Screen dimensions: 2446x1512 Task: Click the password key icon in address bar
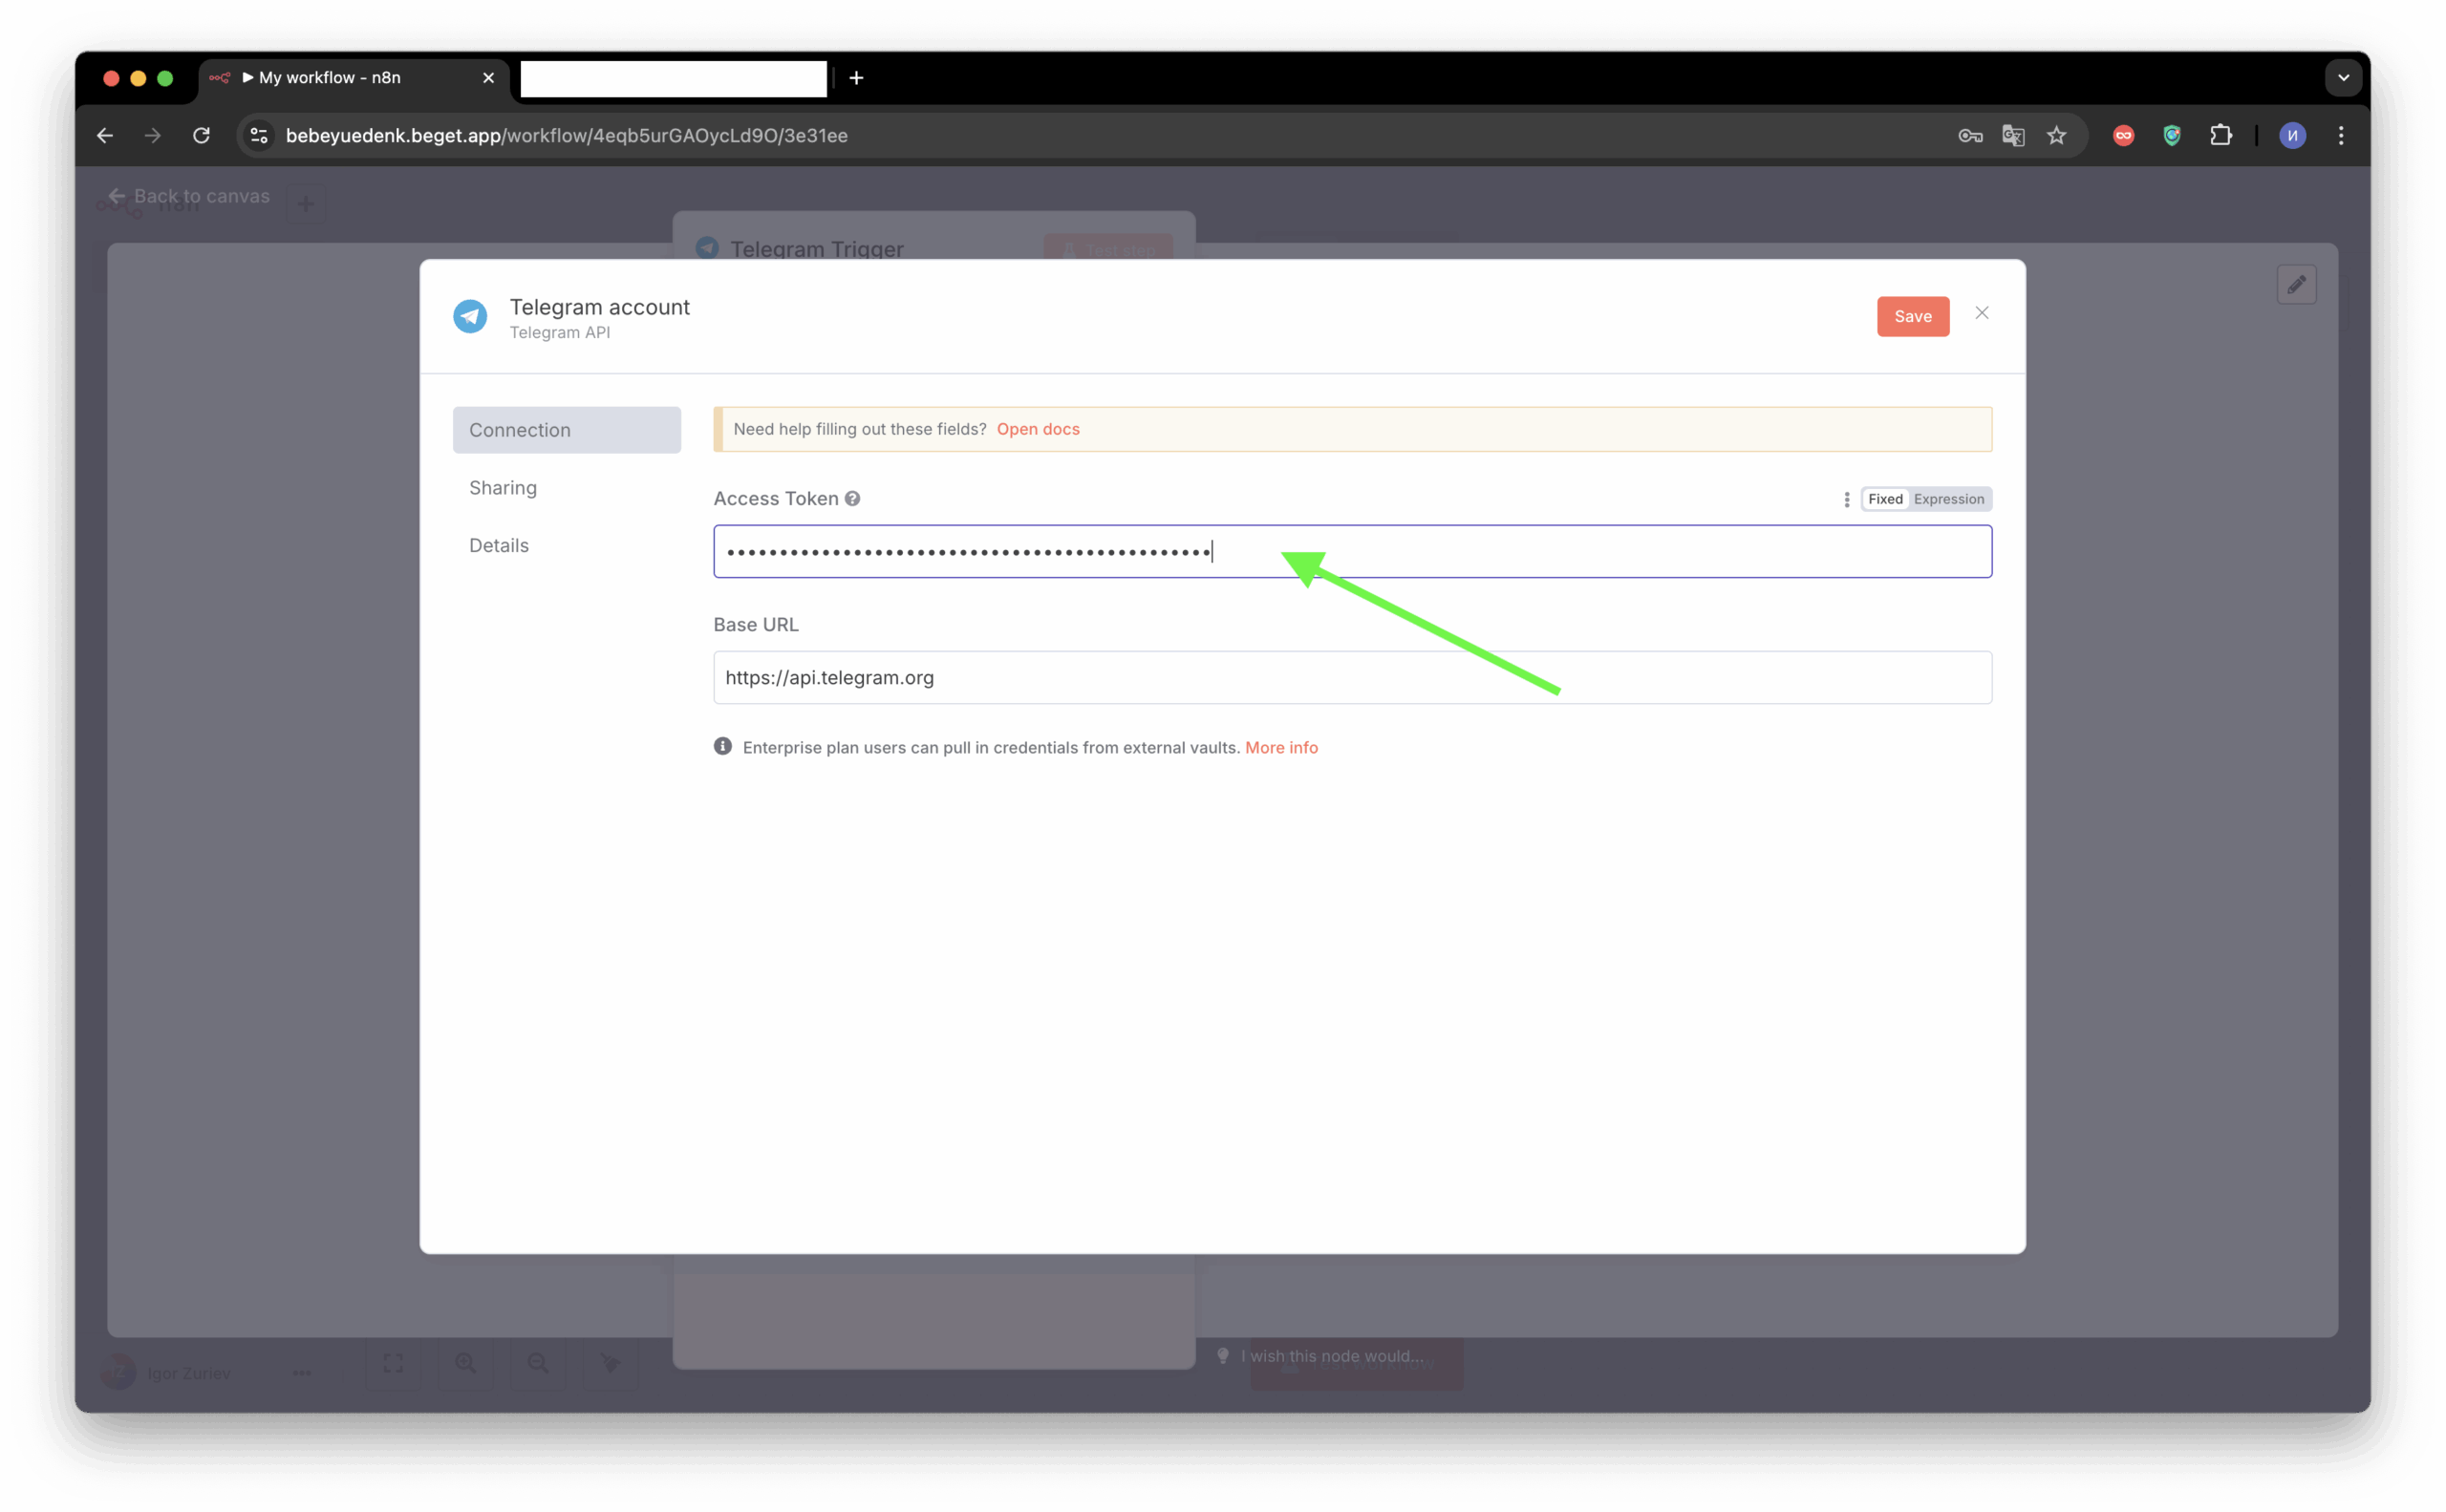point(1970,136)
